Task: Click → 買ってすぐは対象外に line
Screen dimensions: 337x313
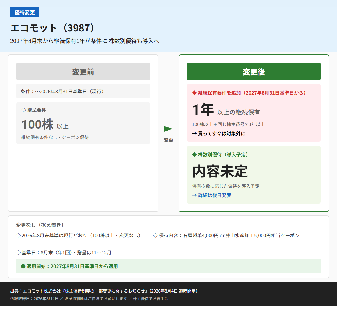Action: 219,134
